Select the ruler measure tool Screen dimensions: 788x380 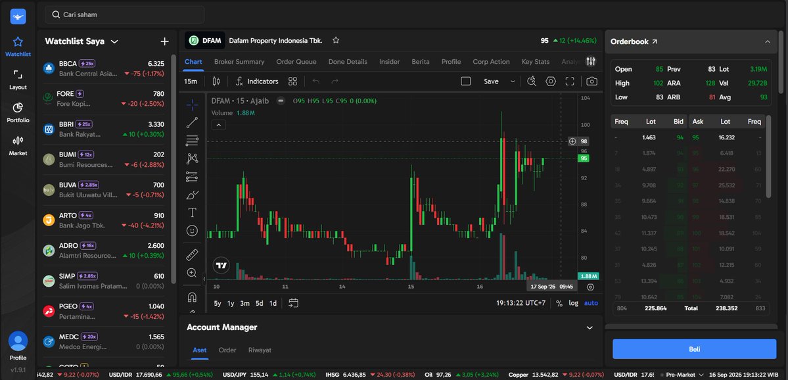pyautogui.click(x=192, y=255)
